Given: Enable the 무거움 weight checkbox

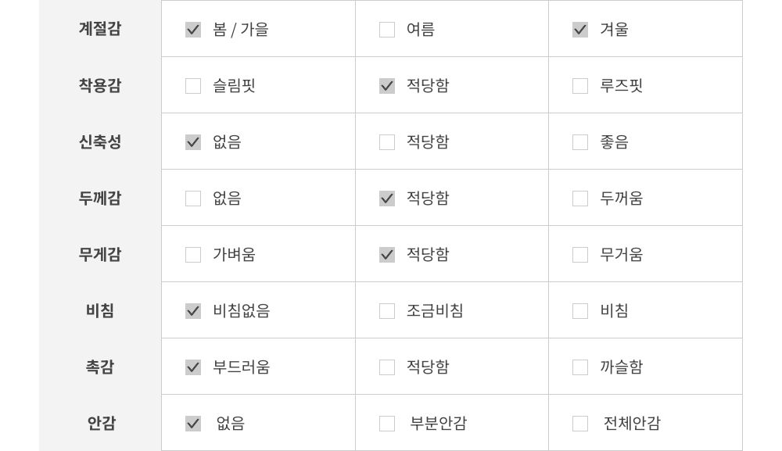Looking at the screenshot, I should (580, 255).
